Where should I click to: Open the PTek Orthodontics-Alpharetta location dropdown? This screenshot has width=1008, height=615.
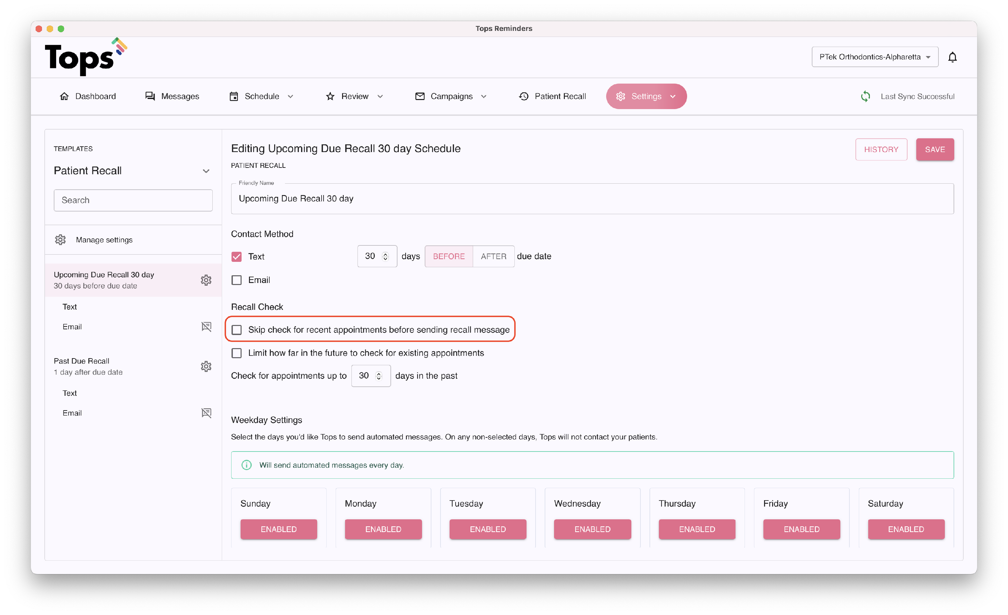tap(875, 57)
